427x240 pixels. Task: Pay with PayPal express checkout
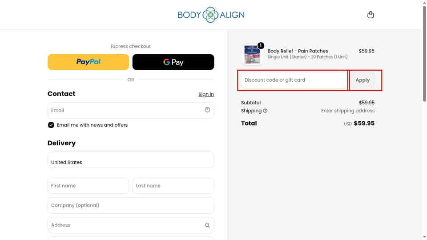pos(88,62)
